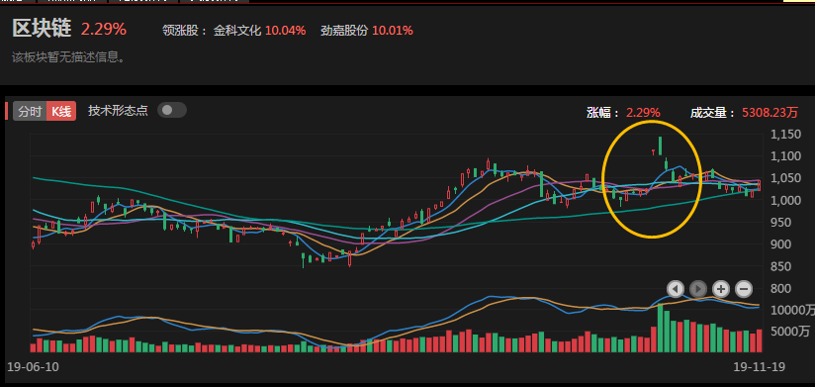Click the 区块链 sector title
The image size is (815, 387).
click(x=42, y=29)
